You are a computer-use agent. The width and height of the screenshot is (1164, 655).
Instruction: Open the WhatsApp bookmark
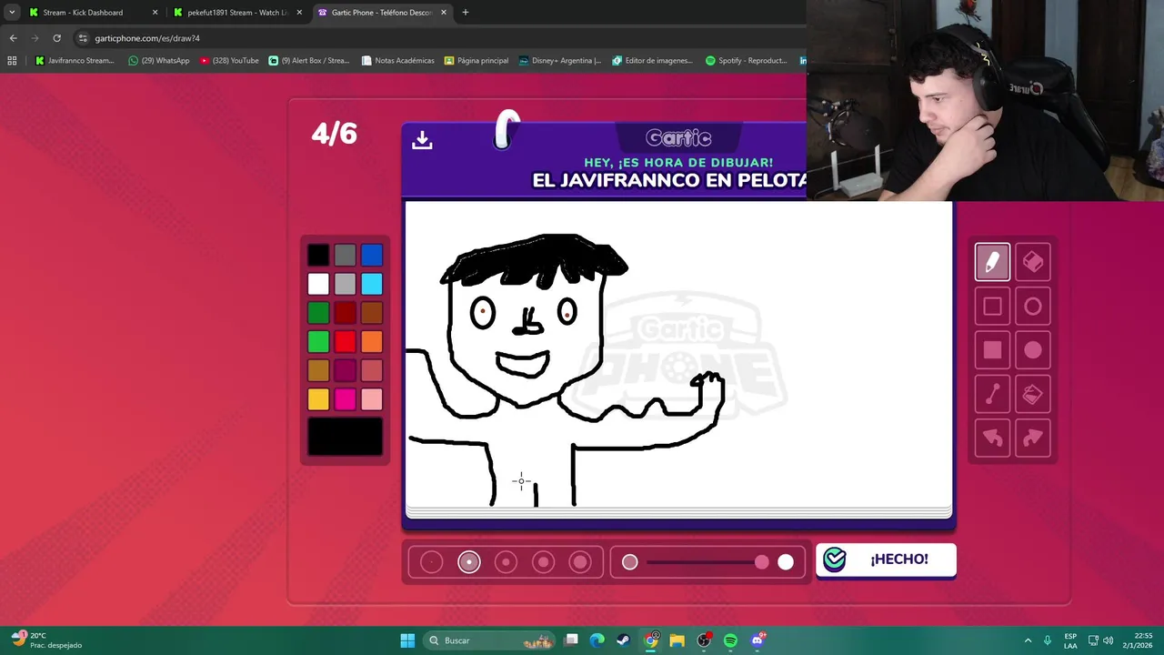[x=159, y=61]
